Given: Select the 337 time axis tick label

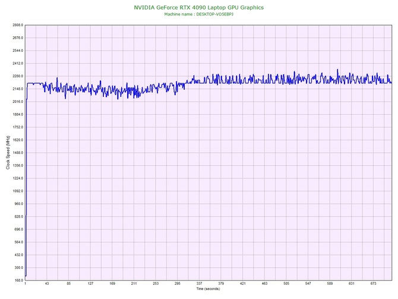Looking at the screenshot, I should [x=199, y=284].
